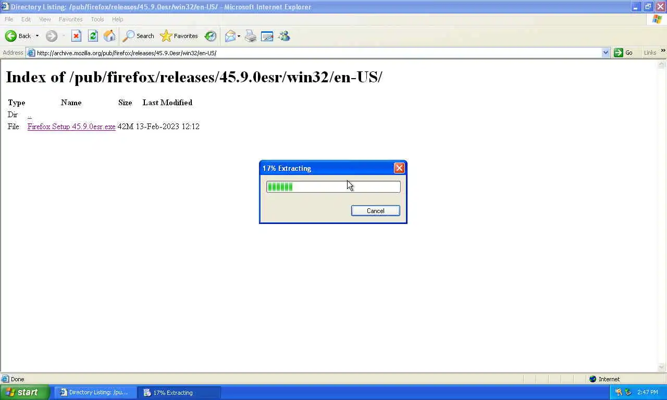Refresh the page with the green arrows icon
This screenshot has height=400, width=667.
pos(93,36)
